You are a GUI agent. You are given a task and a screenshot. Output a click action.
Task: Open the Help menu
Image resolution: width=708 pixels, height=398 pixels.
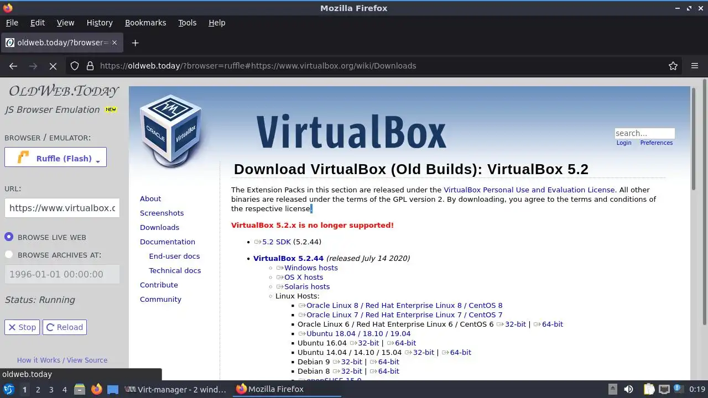click(x=217, y=23)
